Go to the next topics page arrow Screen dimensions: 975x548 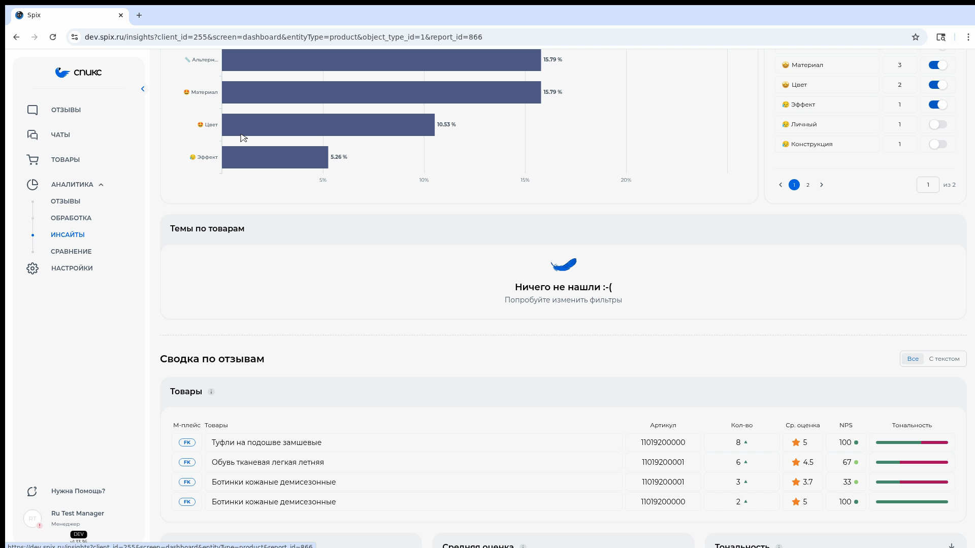click(821, 185)
